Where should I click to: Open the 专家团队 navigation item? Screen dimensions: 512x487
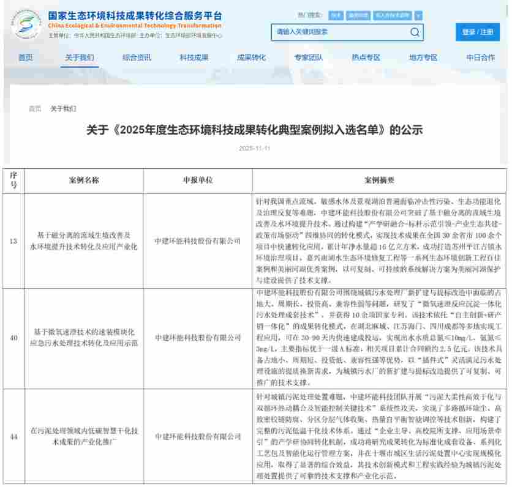click(309, 58)
